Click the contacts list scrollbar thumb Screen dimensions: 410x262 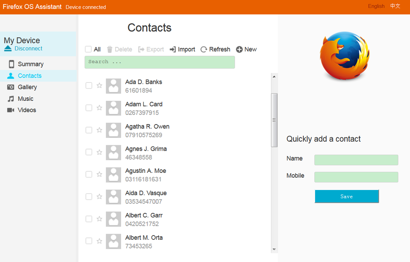pos(274,120)
